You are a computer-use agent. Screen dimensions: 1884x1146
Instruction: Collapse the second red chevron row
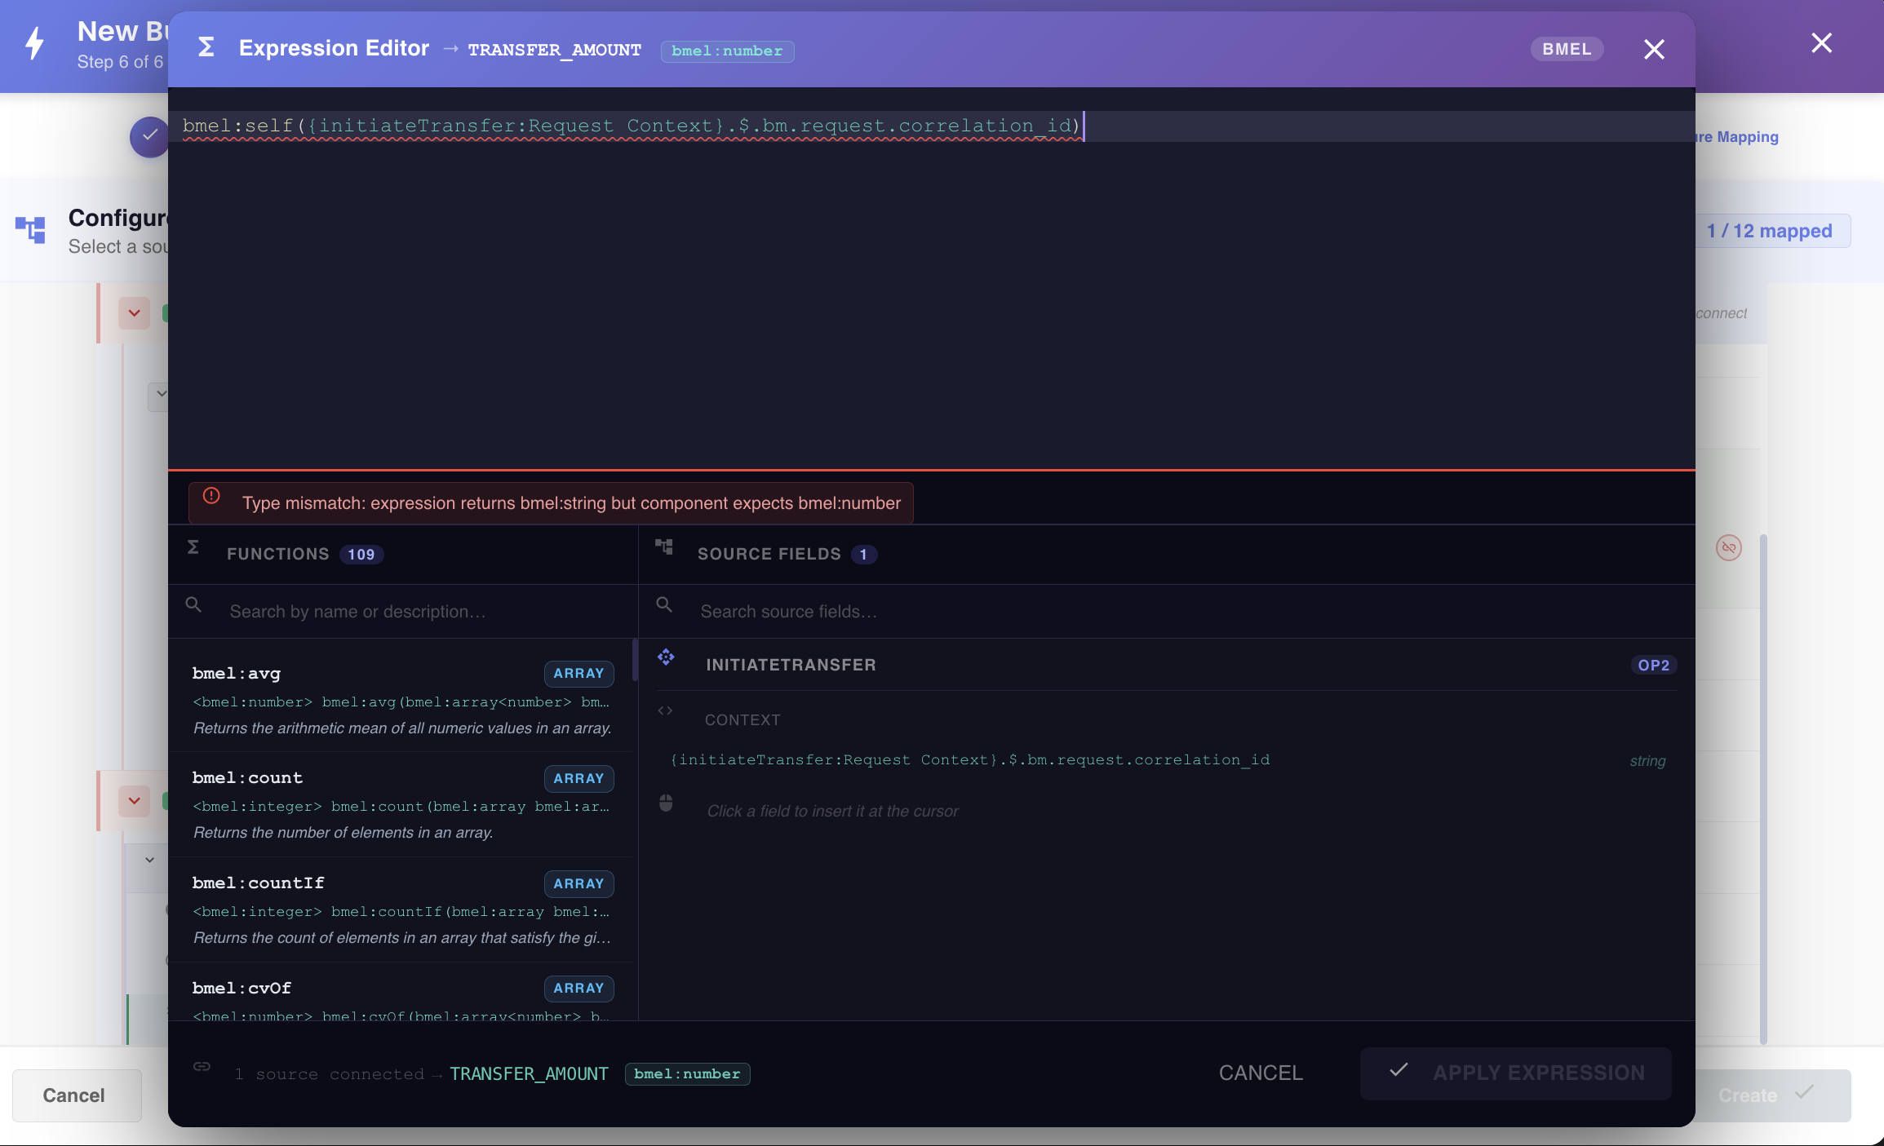(x=134, y=801)
